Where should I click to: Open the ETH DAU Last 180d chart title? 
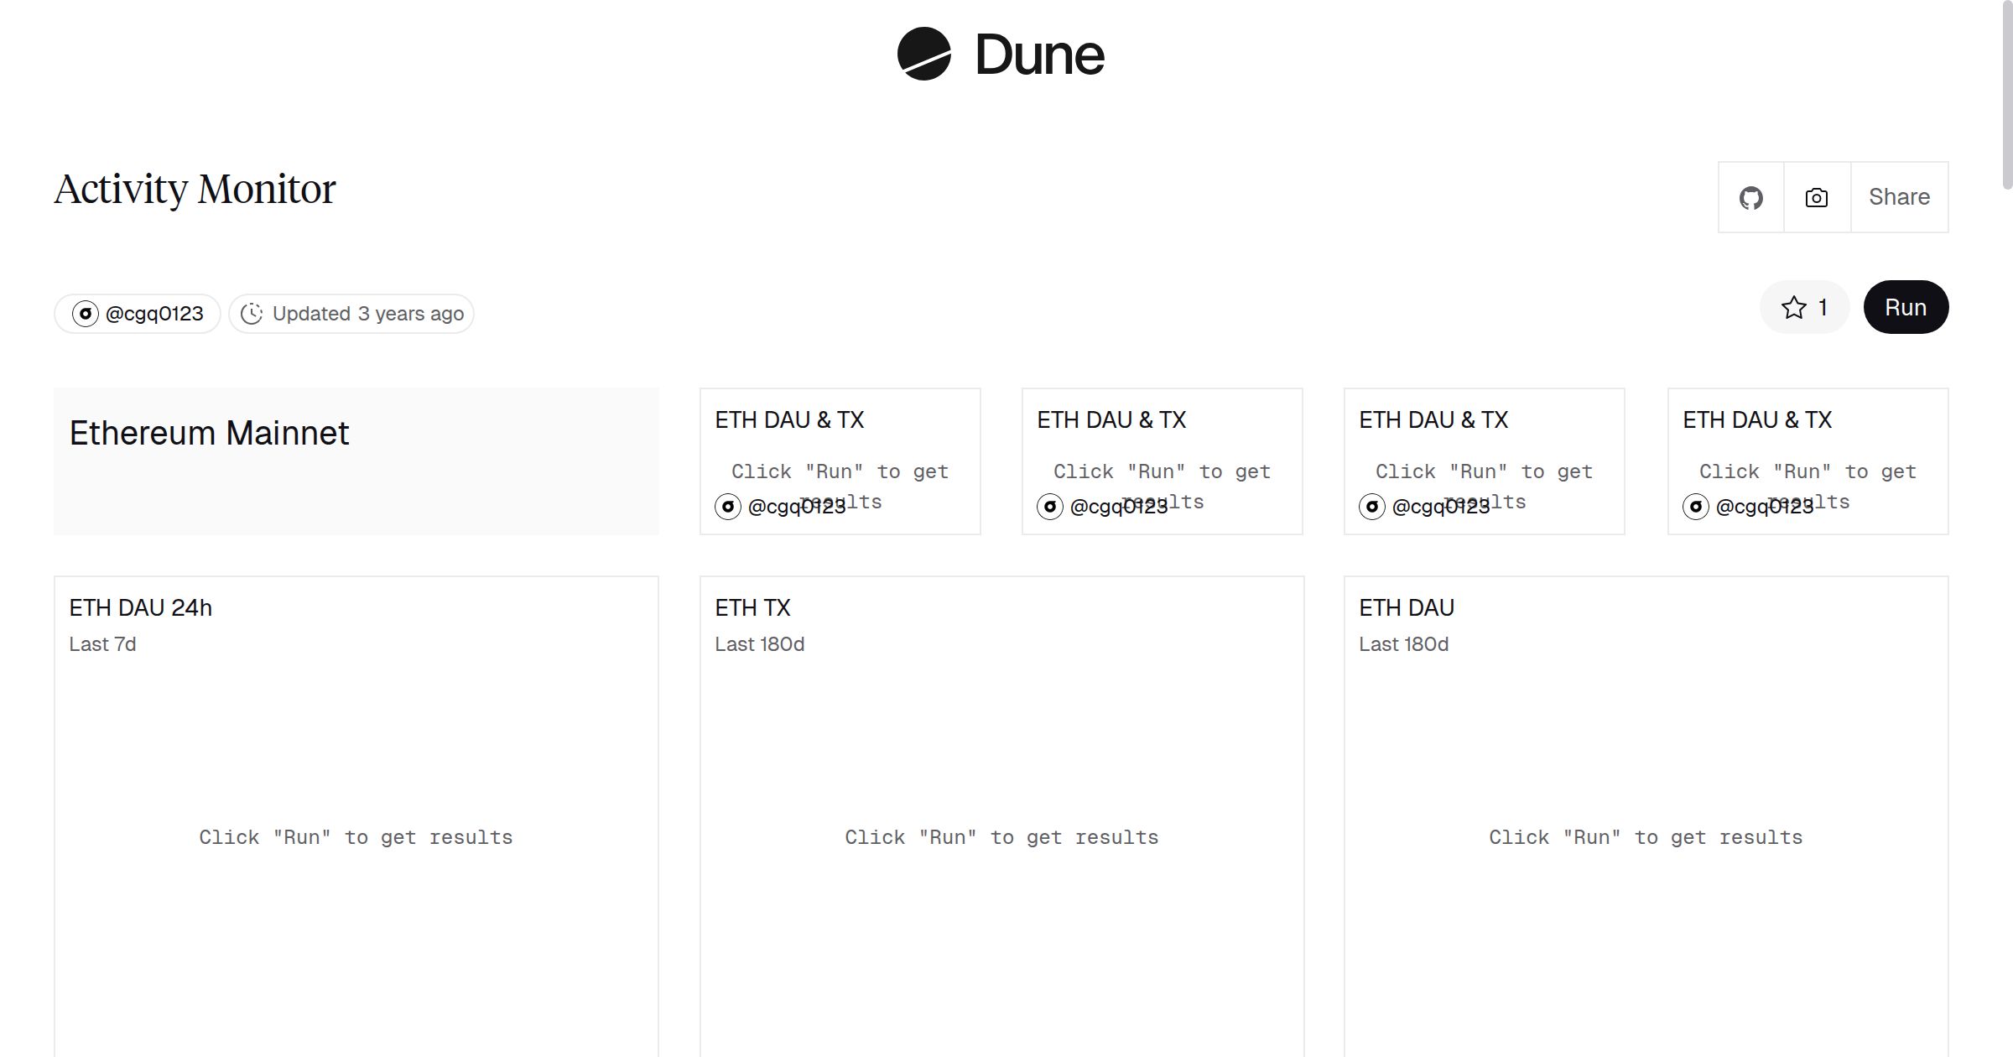[x=1407, y=607]
